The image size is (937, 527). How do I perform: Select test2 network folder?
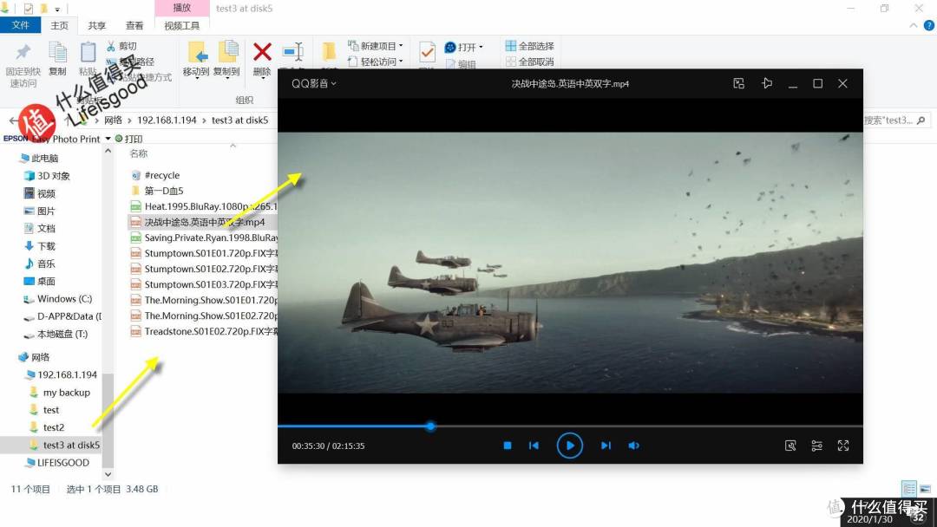(47, 427)
